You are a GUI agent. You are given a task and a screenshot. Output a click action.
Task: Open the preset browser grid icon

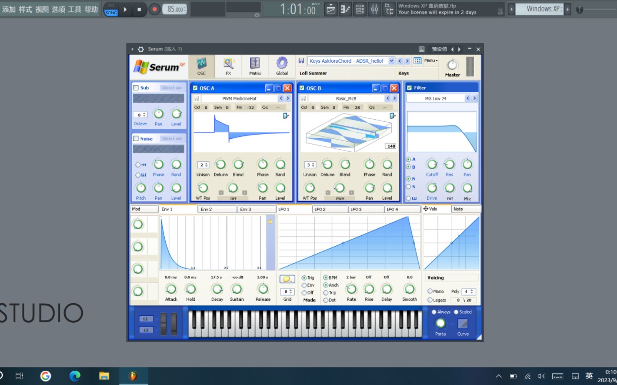tap(418, 61)
